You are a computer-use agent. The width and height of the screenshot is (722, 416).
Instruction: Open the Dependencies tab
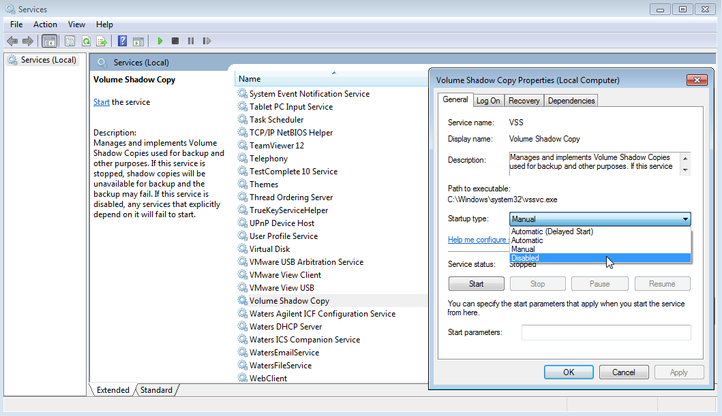click(571, 101)
